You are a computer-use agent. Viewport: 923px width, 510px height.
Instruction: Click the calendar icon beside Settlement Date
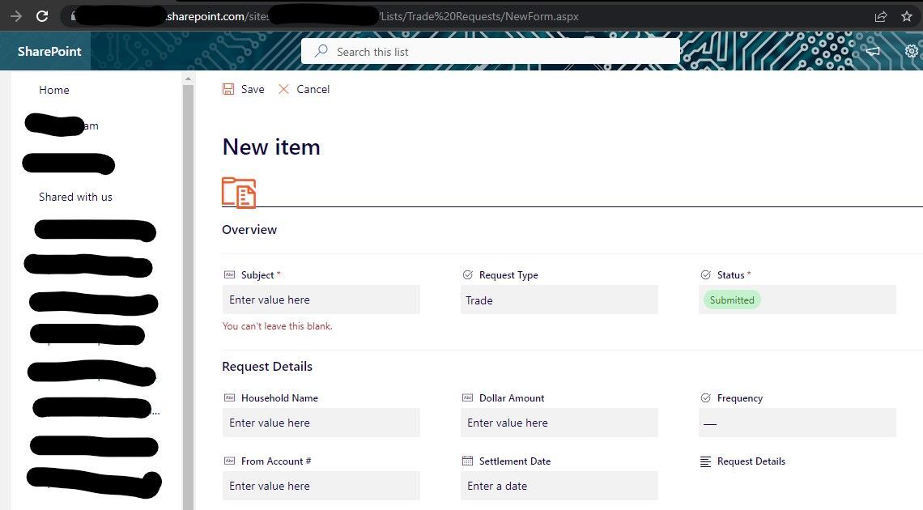coord(466,461)
